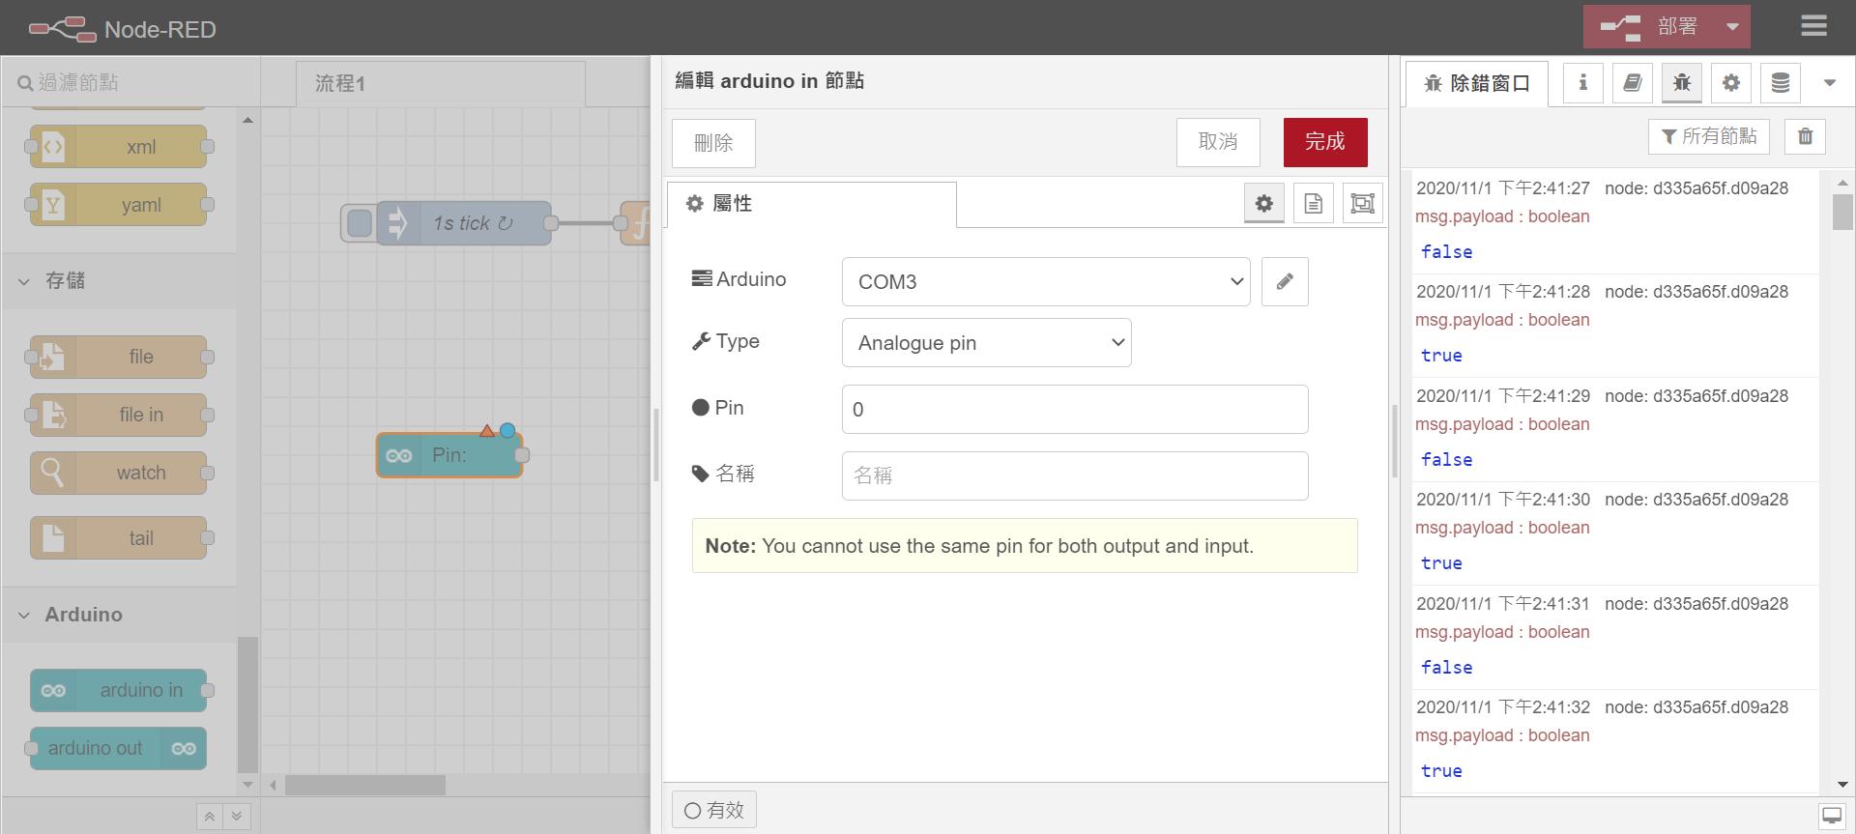This screenshot has width=1856, height=834.
Task: Select the file palette node
Action: coord(118,357)
